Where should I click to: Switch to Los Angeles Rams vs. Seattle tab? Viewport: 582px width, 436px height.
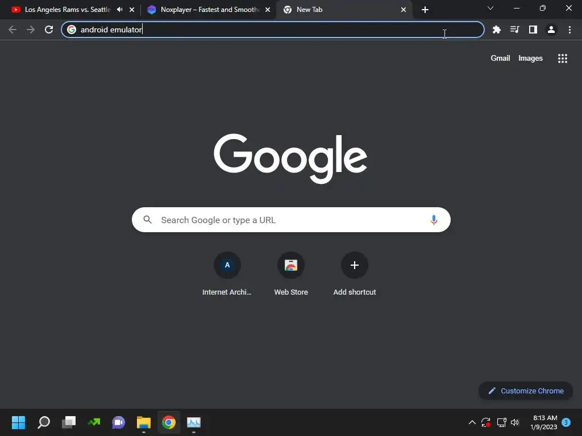68,10
